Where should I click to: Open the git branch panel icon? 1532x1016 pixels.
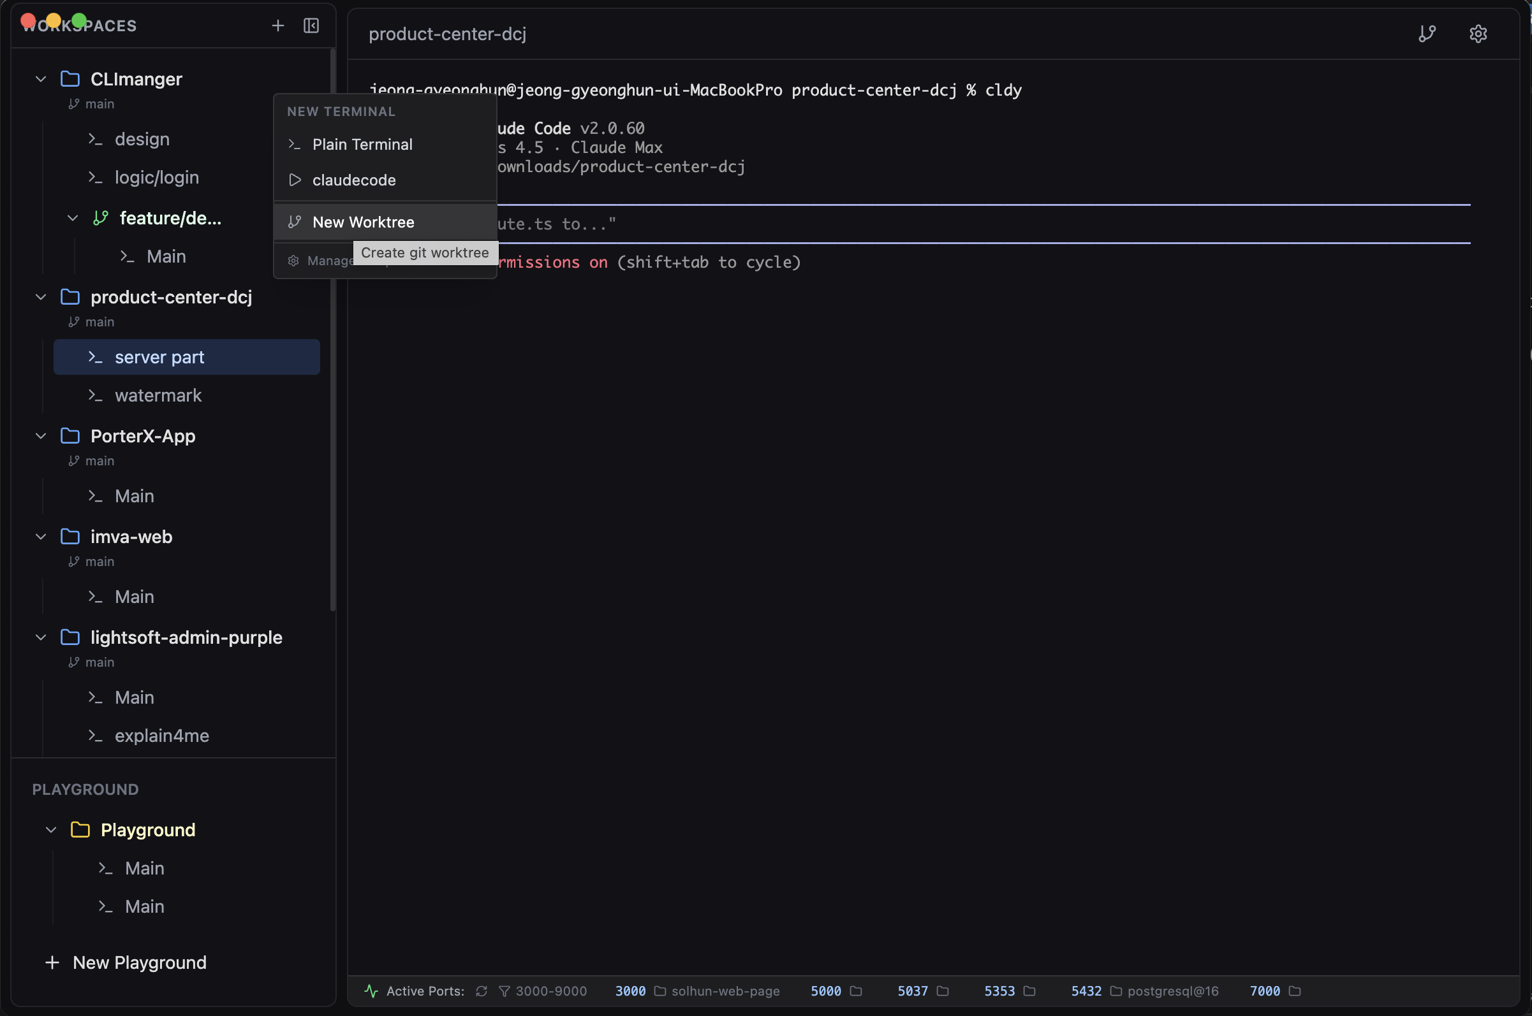1428,33
